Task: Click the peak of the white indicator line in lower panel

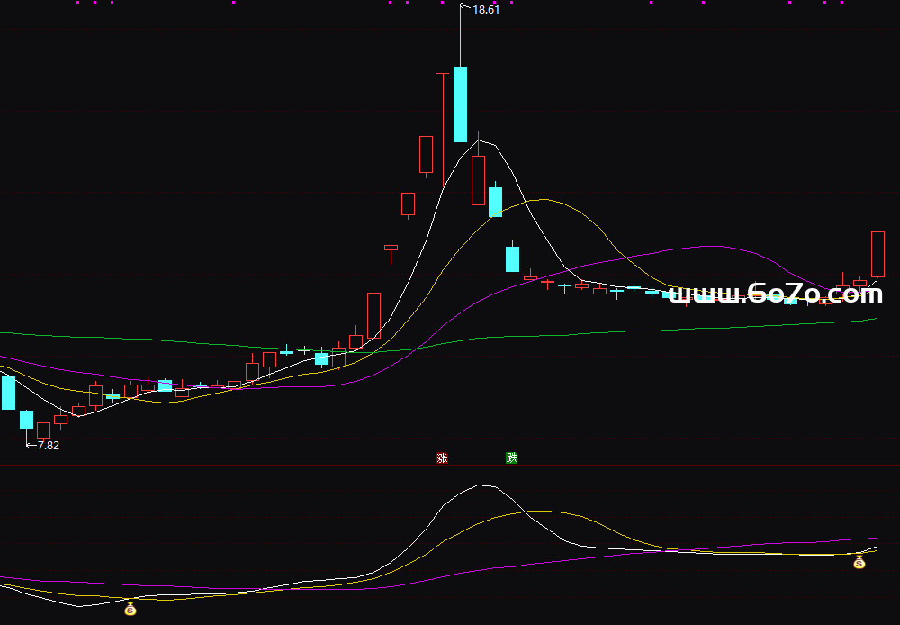Action: [481, 485]
